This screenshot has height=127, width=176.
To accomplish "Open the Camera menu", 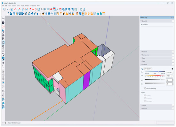I will (x=14, y=6).
